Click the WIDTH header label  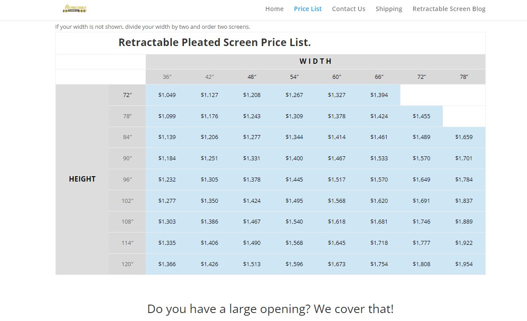315,61
